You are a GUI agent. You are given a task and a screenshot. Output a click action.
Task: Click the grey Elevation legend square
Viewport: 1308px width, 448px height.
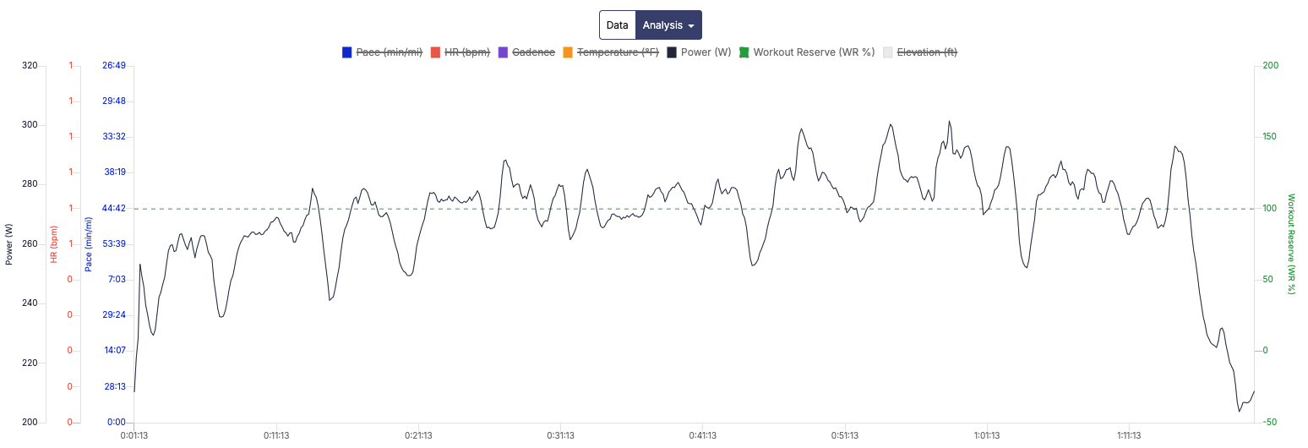click(x=887, y=52)
